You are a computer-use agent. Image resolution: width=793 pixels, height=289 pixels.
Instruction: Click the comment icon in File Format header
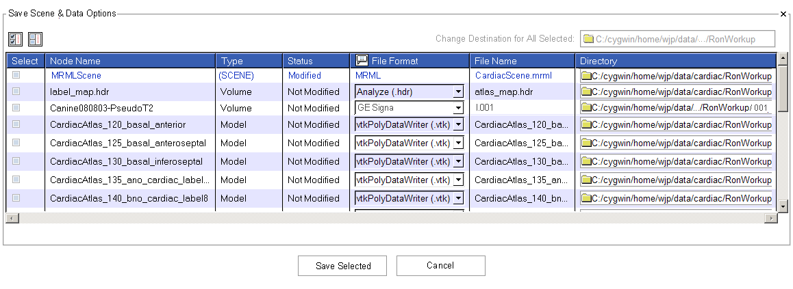point(362,61)
